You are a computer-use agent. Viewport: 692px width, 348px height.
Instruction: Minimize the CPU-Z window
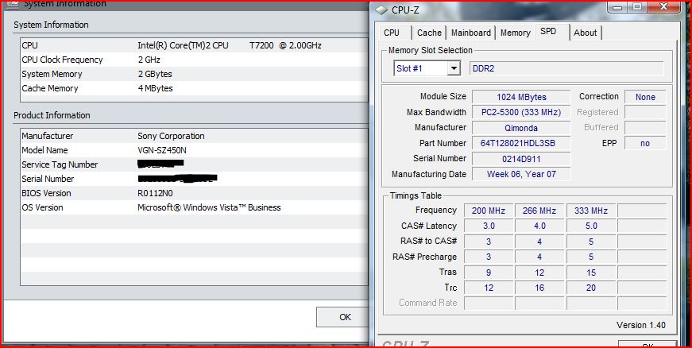619,6
